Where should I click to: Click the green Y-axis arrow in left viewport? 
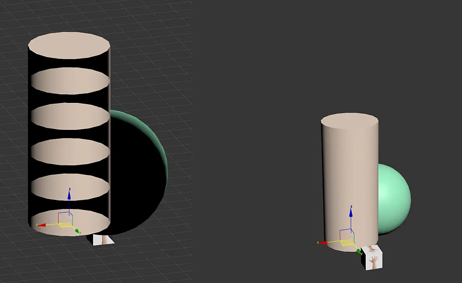pyautogui.click(x=78, y=231)
